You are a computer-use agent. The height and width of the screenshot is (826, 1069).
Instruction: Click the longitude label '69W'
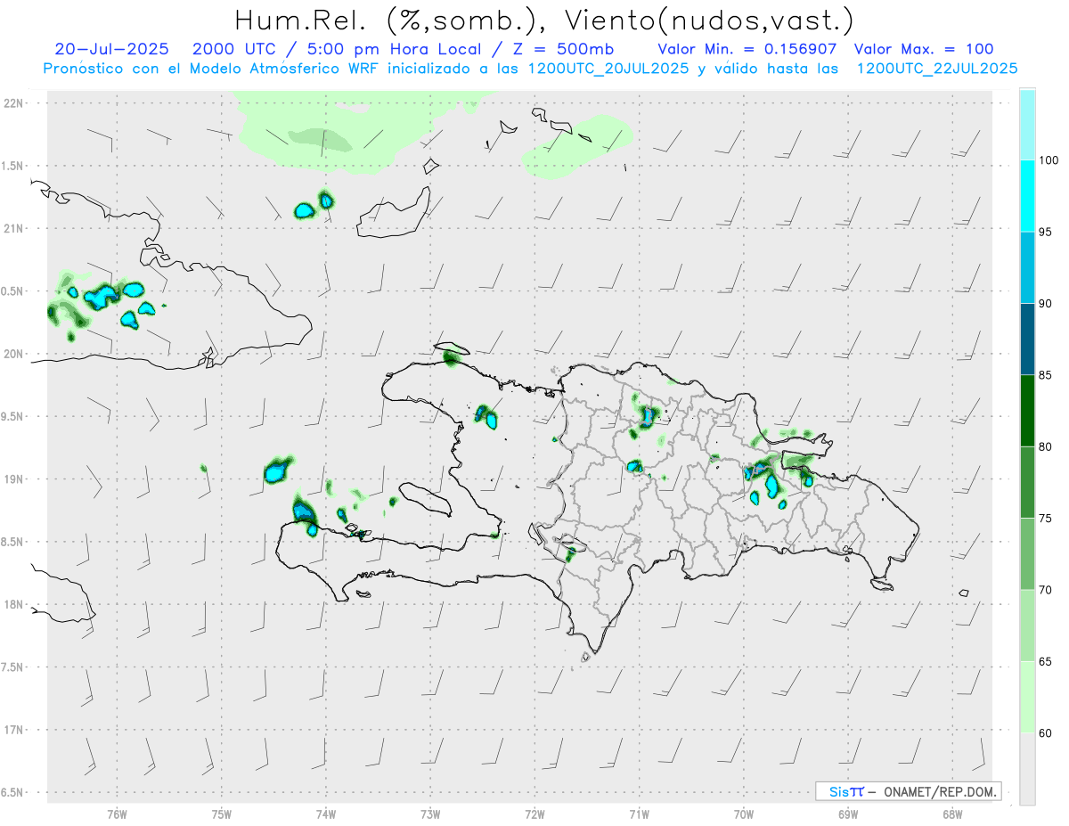(848, 814)
